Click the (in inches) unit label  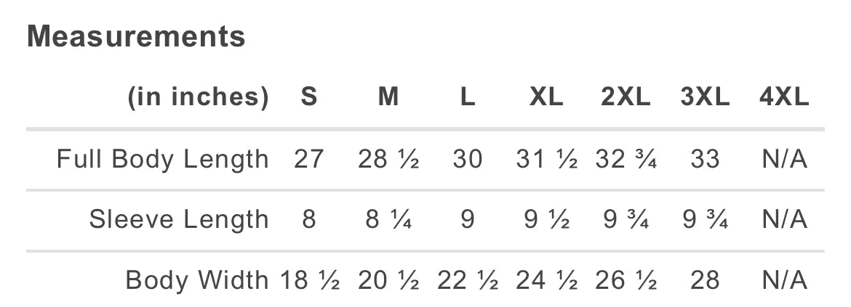[198, 97]
